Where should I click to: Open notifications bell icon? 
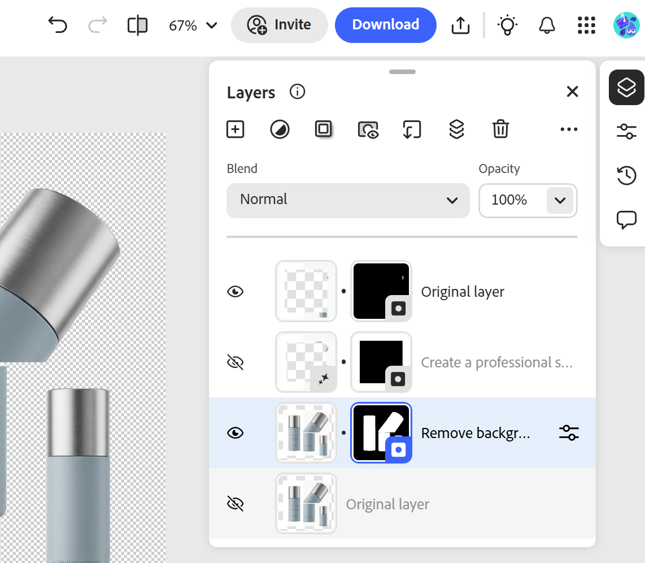click(x=547, y=25)
